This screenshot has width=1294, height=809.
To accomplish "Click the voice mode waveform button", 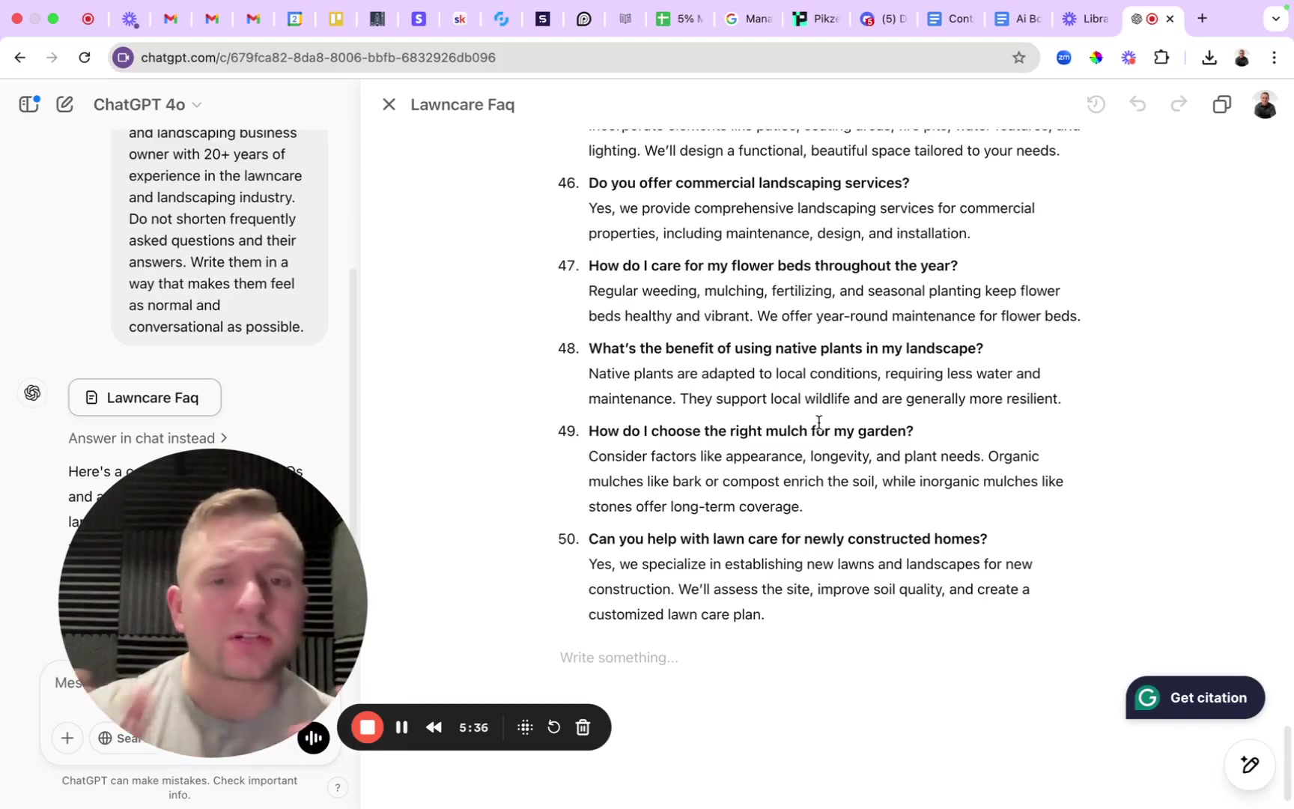I will coord(314,738).
